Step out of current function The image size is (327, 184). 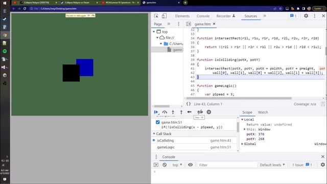point(181,112)
